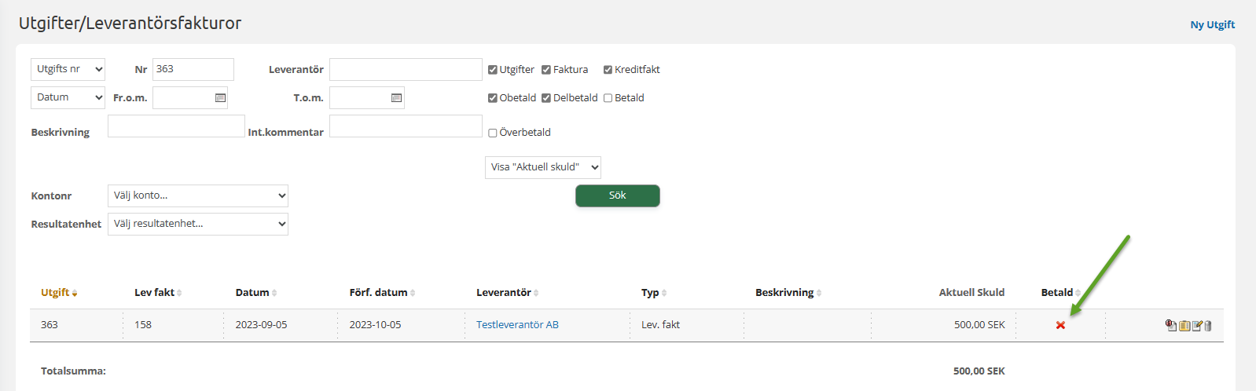Open the Testleverantör AB supplier link
Image resolution: width=1256 pixels, height=391 pixels.
coord(517,325)
